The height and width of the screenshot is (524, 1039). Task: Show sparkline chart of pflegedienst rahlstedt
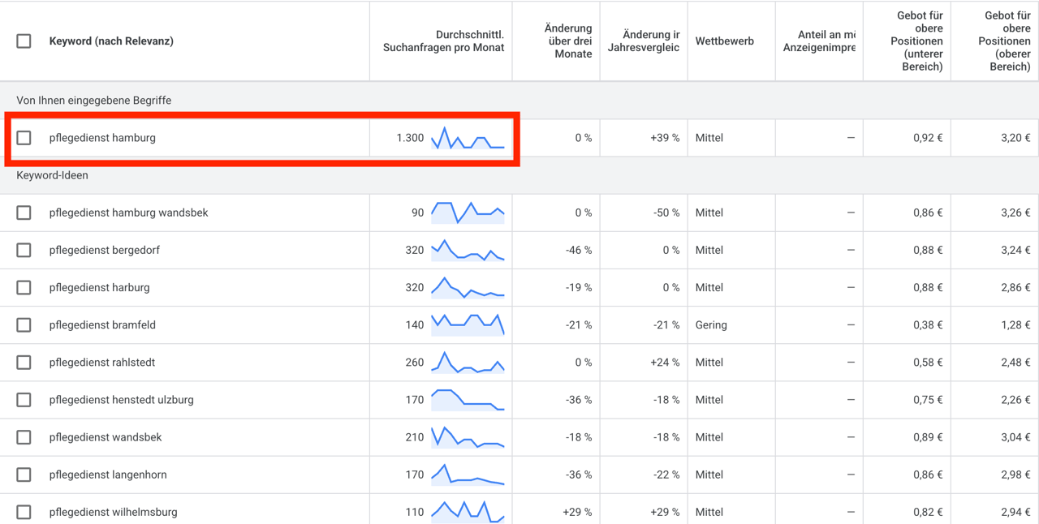tap(468, 362)
